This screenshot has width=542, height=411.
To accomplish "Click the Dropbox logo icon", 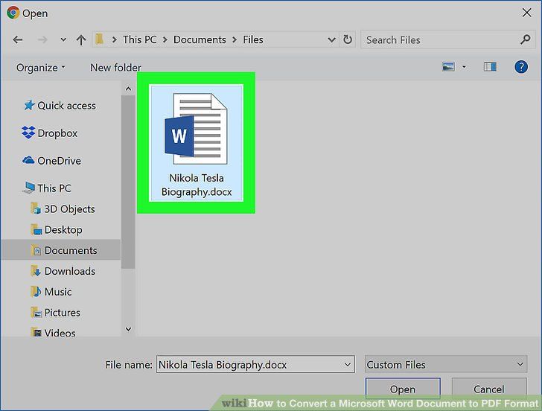I will (x=28, y=133).
